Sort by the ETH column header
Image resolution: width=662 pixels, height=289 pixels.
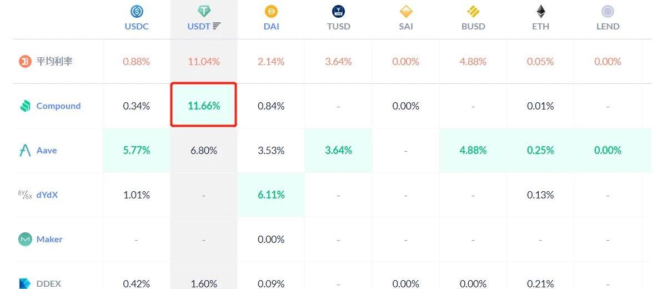pyautogui.click(x=540, y=26)
